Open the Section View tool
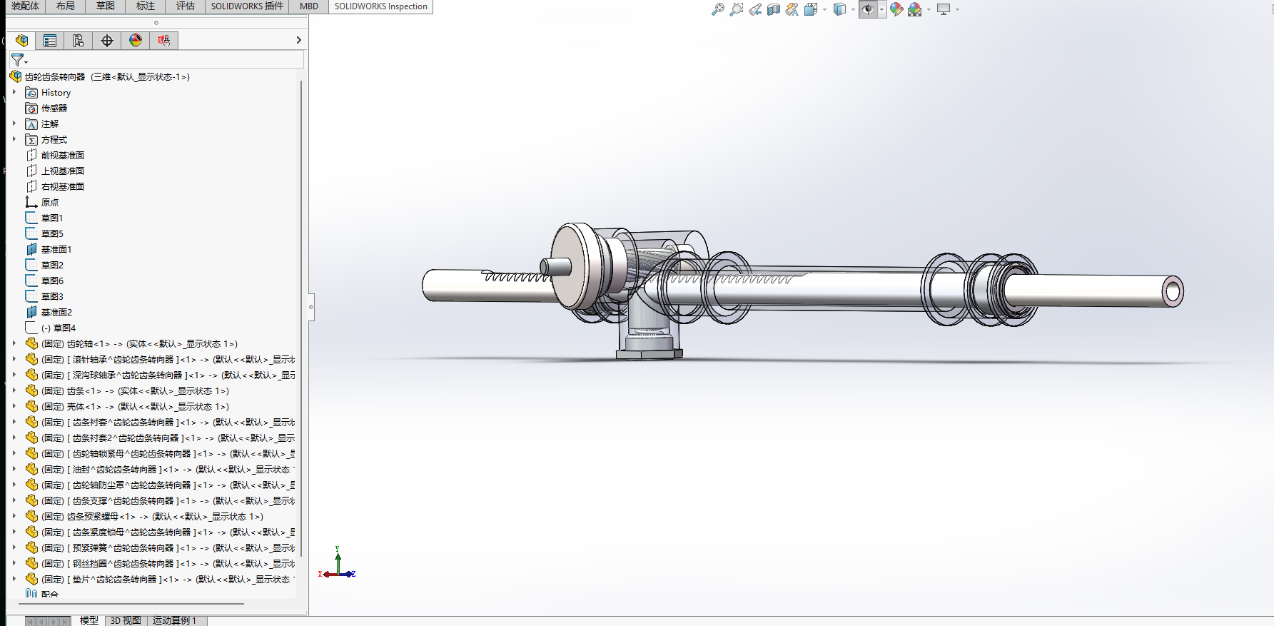Image resolution: width=1274 pixels, height=626 pixels. (773, 9)
